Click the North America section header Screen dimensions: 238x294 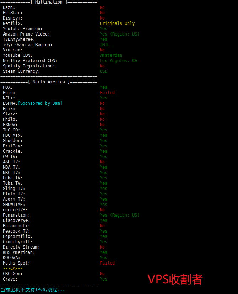[49, 82]
